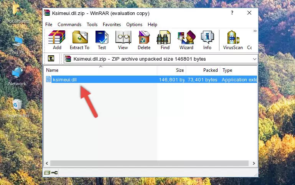The width and height of the screenshot is (295, 185).
Task: Click the WinRAR title bar icon
Action: click(47, 13)
